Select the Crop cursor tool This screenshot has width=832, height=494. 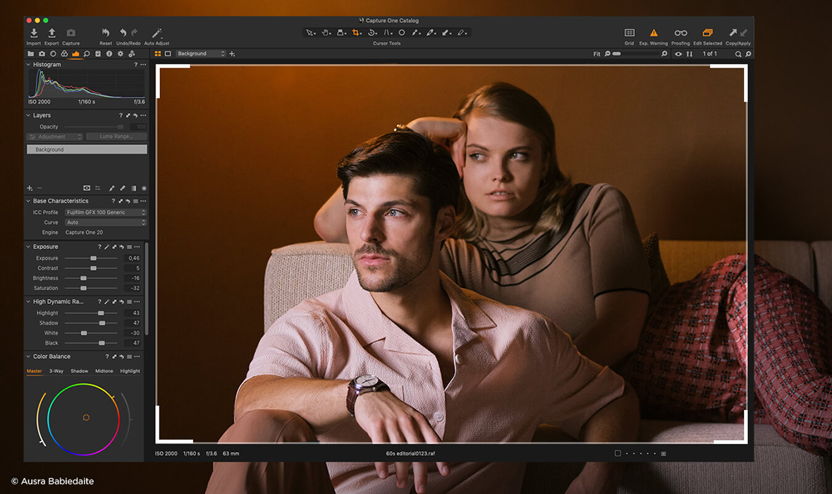point(357,32)
